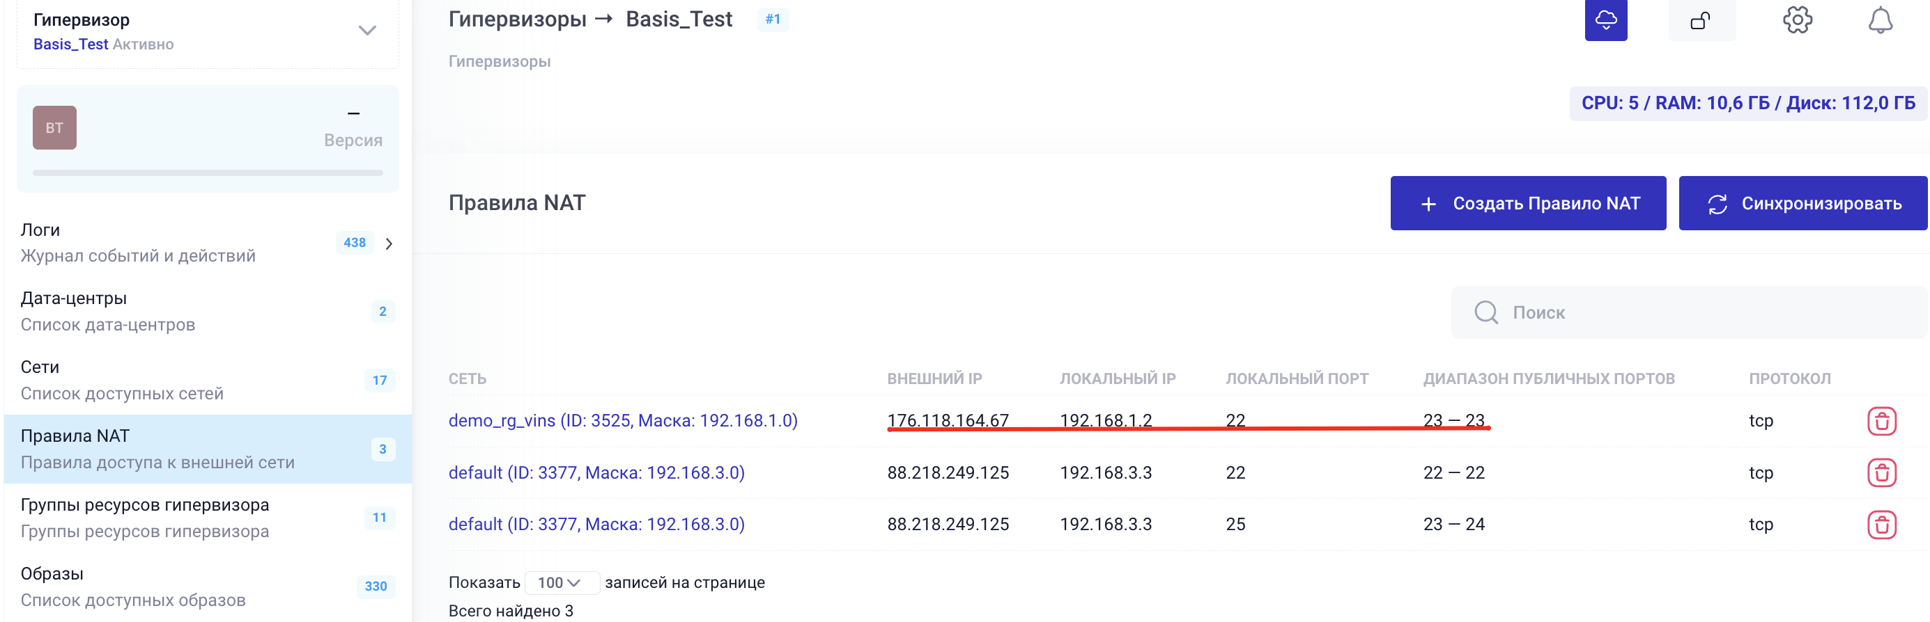Click the unlocked padlock icon
This screenshot has width=1930, height=622.
[1701, 20]
